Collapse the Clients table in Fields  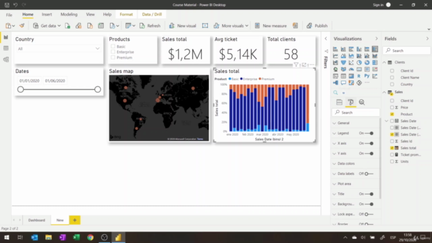point(384,63)
